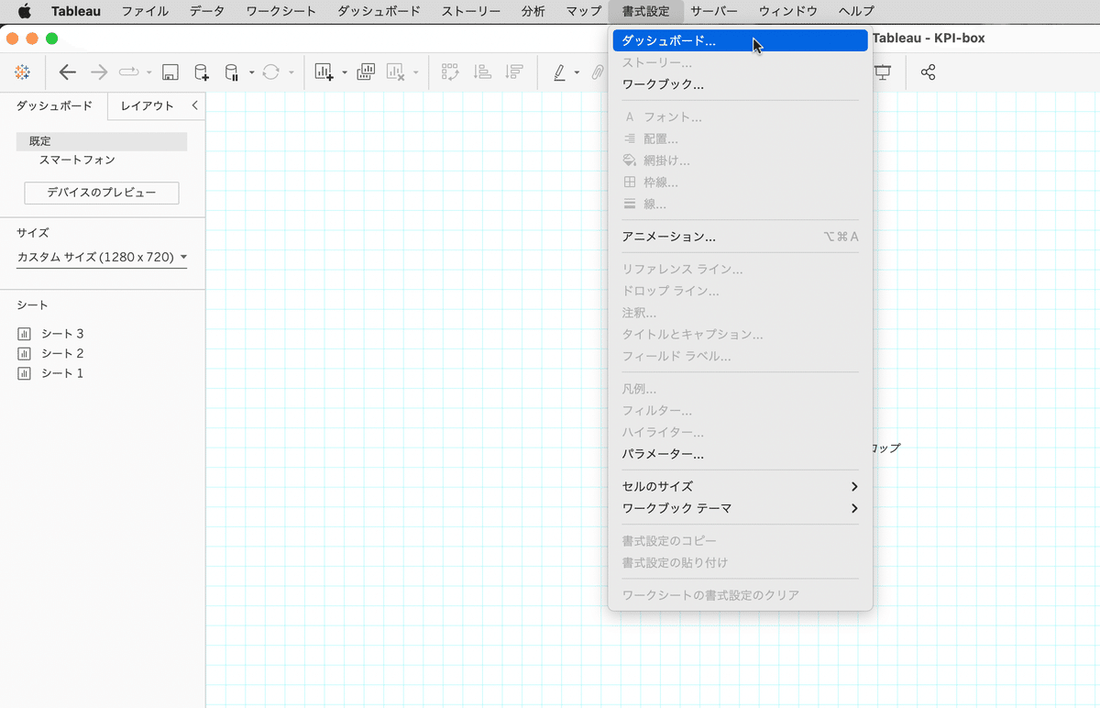Switch to the レイアウト tab
This screenshot has height=708, width=1100.
coord(148,105)
